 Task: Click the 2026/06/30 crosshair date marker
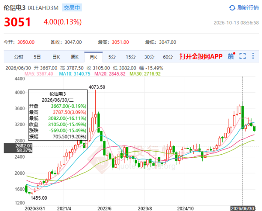243,208
